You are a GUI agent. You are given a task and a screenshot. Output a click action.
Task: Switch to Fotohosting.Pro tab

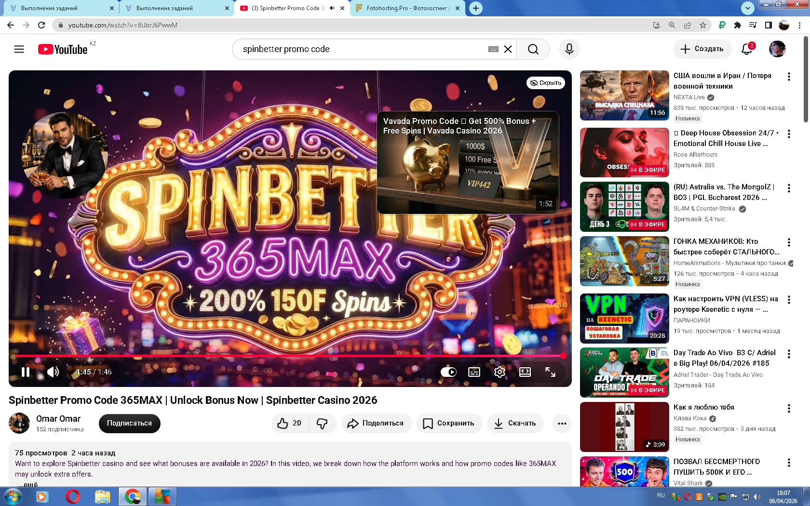[407, 8]
